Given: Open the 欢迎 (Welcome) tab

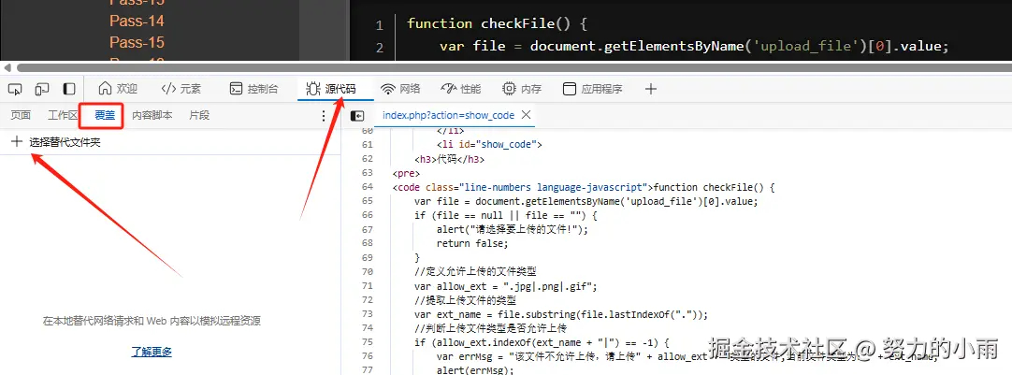Looking at the screenshot, I should (118, 89).
